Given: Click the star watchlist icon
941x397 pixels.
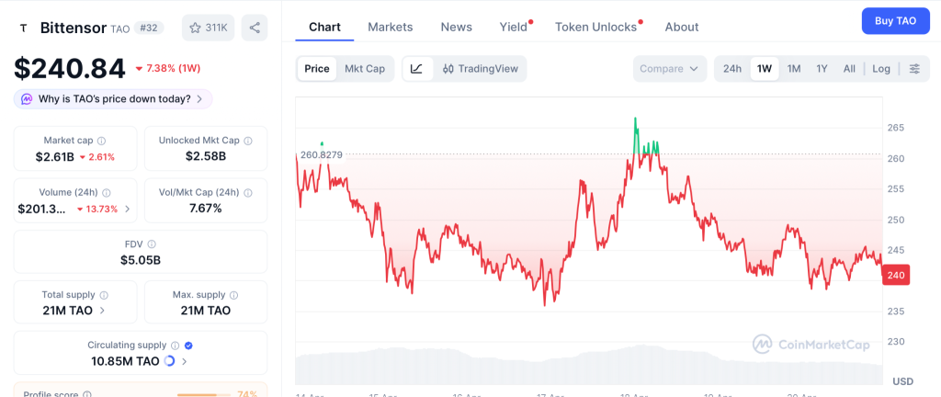Looking at the screenshot, I should click(195, 28).
